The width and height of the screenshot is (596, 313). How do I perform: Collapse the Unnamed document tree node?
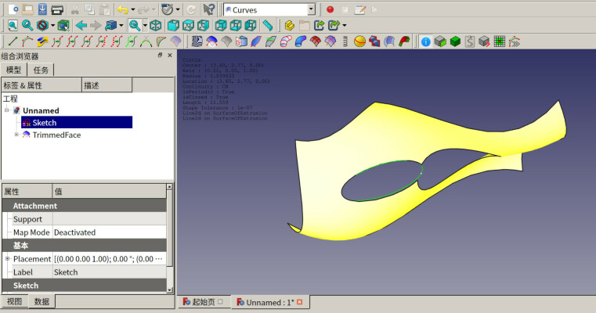[7, 110]
